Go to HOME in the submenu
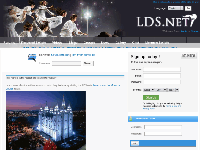Viewport: 200px width, 150px height. click(x=26, y=48)
